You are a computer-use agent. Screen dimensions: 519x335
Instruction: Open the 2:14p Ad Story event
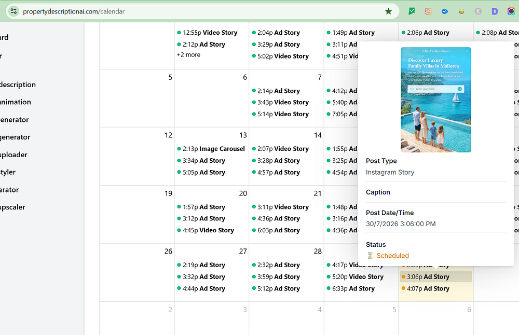[x=276, y=91]
